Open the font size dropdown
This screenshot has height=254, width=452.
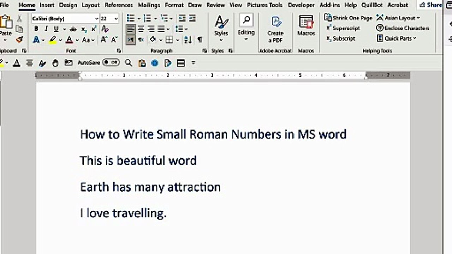(116, 18)
